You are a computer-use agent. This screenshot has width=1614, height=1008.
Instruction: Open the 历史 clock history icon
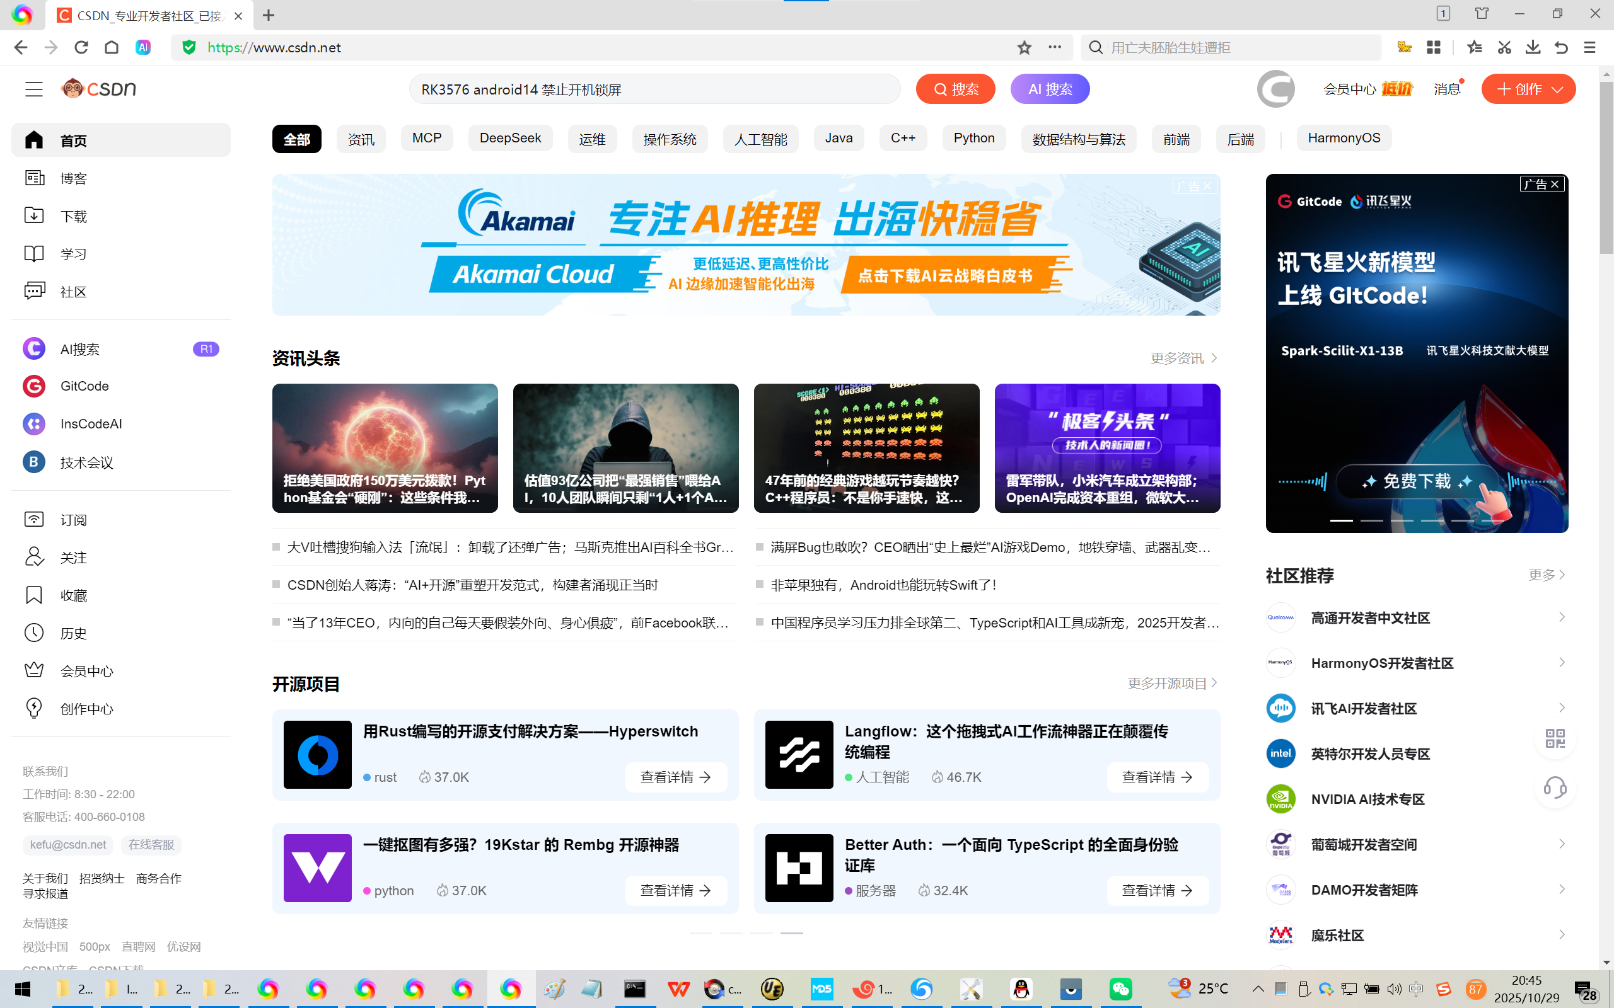[x=34, y=633]
